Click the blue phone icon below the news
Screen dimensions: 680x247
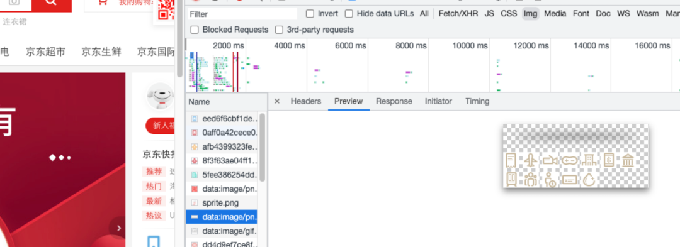pyautogui.click(x=154, y=241)
